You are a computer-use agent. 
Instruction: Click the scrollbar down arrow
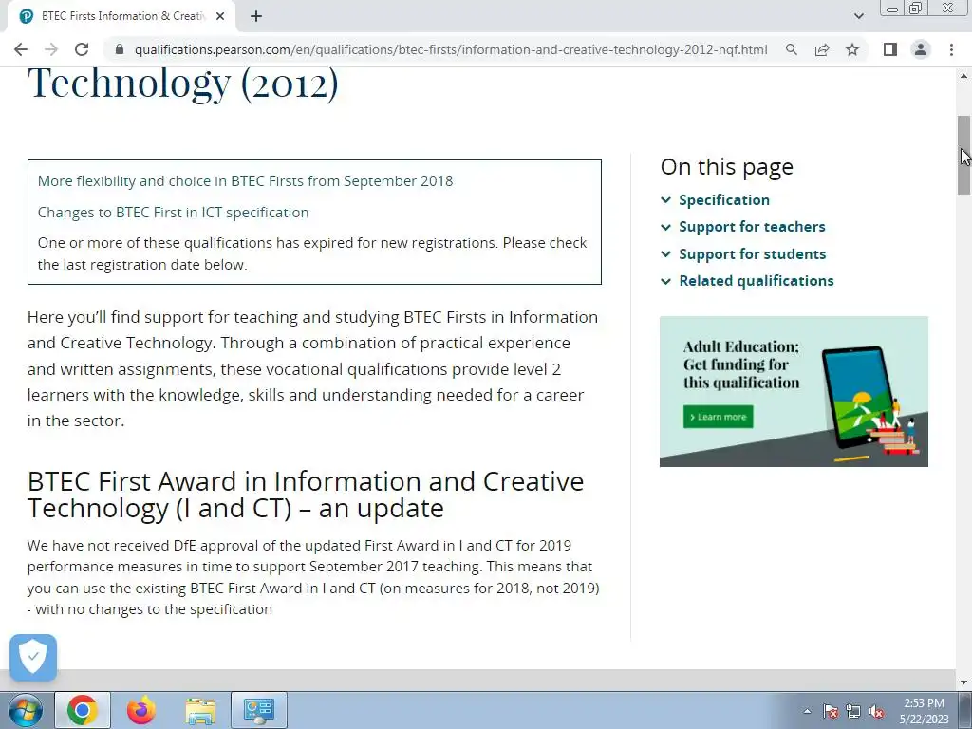click(964, 683)
